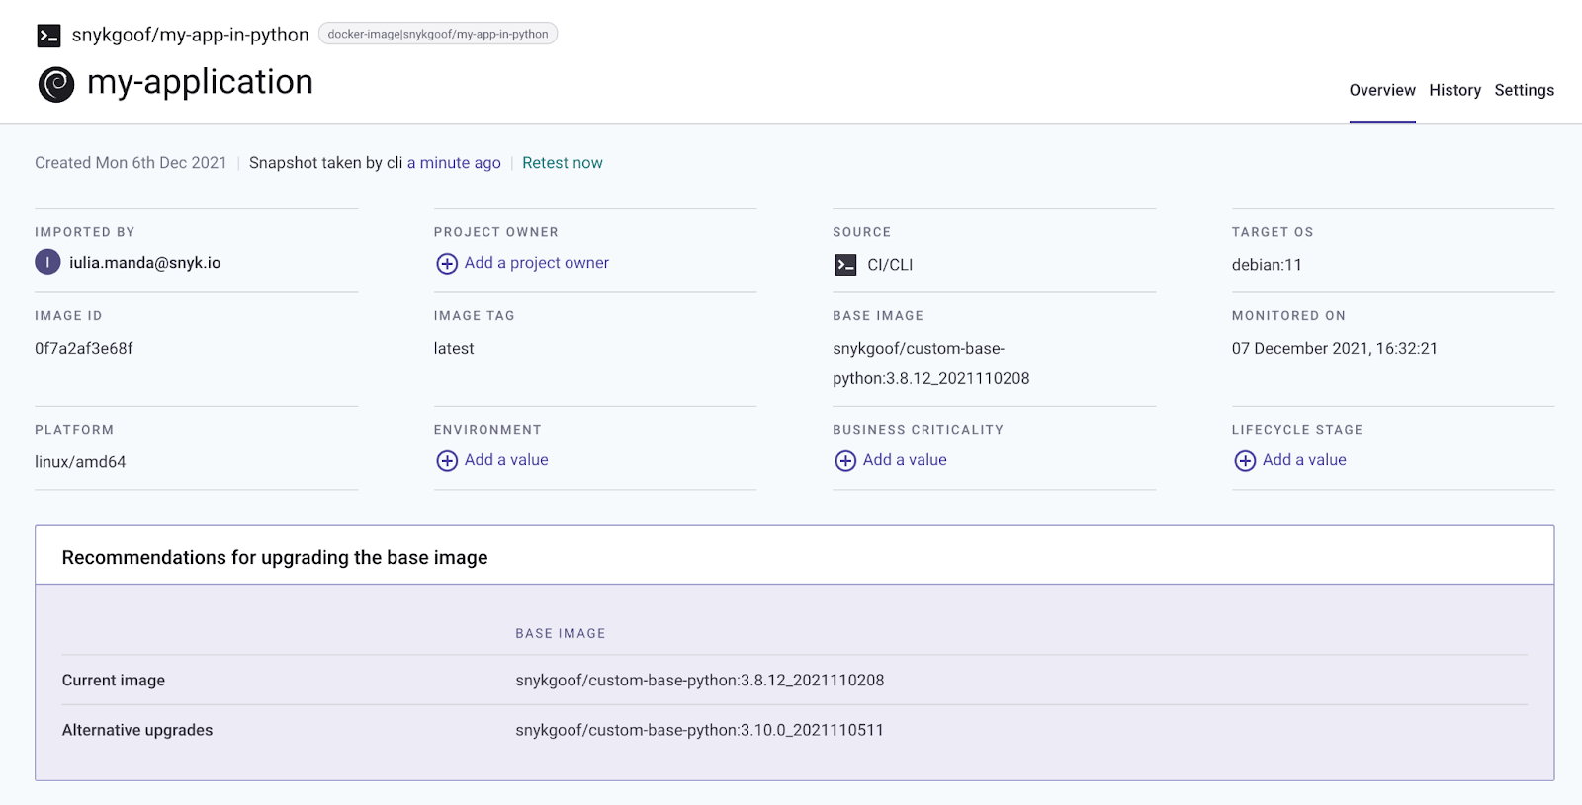
Task: Click the plus icon under Lifecycle Stage
Action: 1245,461
